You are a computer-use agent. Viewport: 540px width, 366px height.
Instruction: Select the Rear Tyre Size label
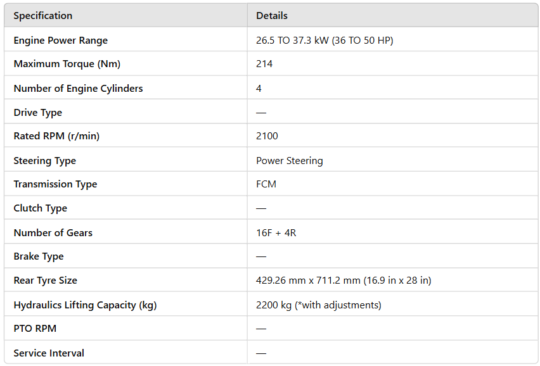(45, 281)
